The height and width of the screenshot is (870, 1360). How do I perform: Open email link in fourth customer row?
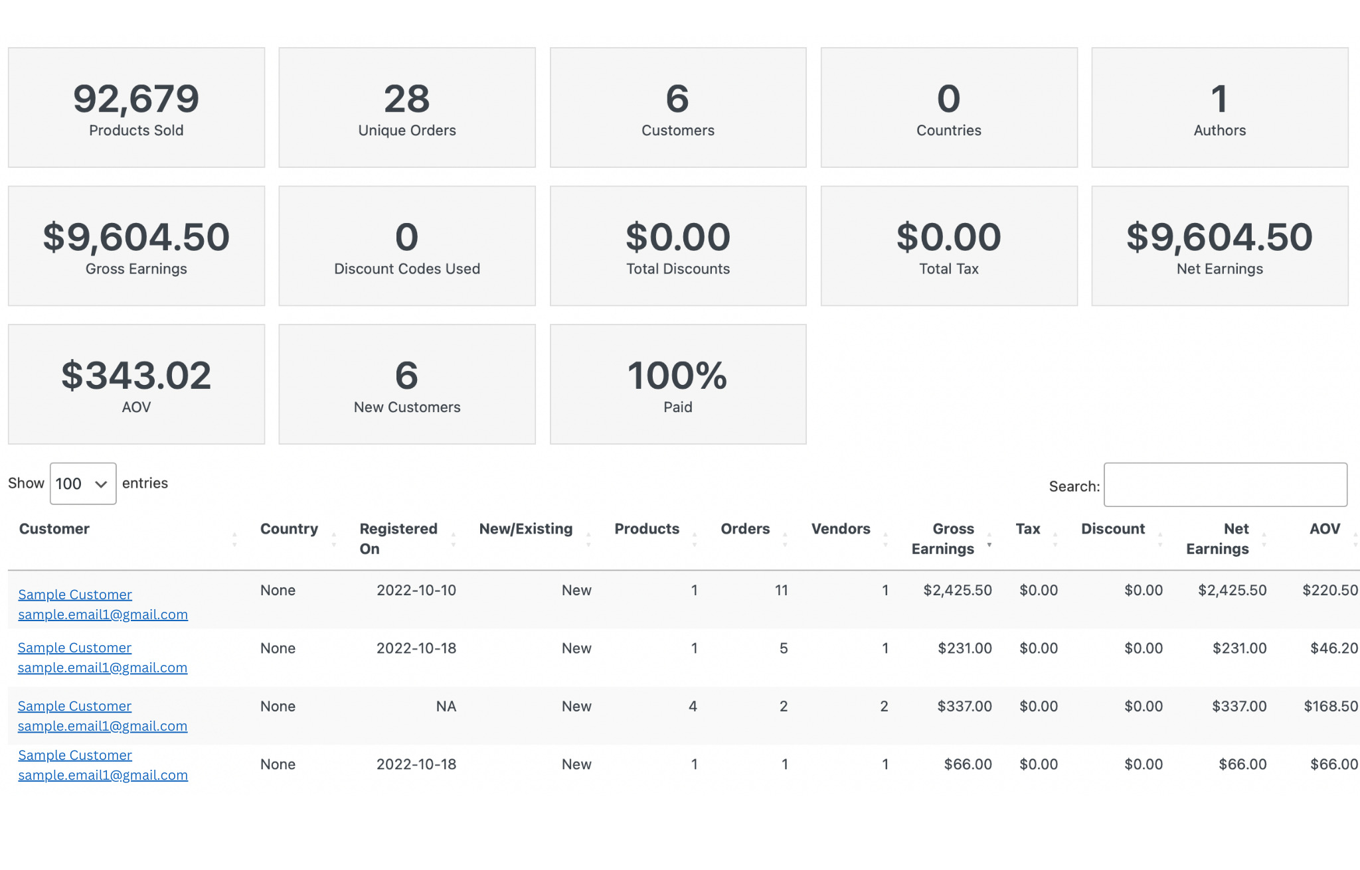(x=103, y=775)
